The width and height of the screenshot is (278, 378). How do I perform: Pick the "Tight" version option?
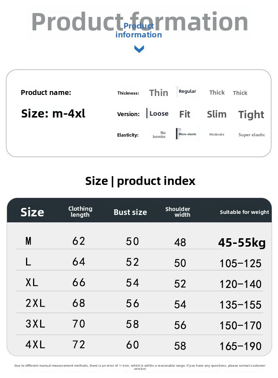251,115
